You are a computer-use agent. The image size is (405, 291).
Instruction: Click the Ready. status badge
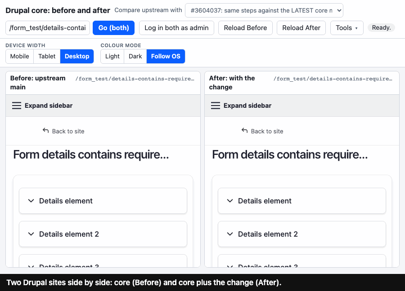click(x=381, y=27)
